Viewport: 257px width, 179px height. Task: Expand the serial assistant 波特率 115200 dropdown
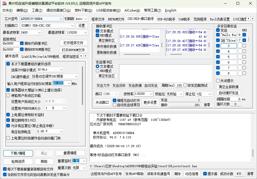[x=151, y=94]
